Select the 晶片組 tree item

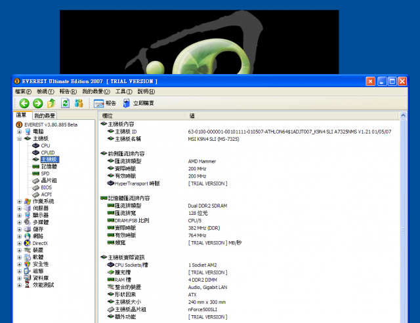49,180
